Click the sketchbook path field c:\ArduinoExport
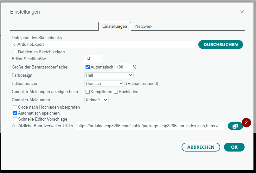 pos(103,45)
